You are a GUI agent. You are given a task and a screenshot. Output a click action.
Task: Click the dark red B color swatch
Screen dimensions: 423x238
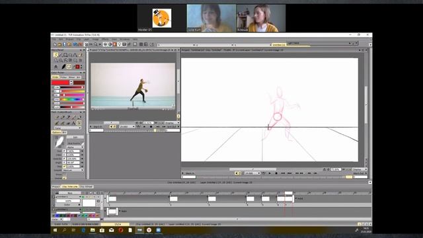79,83
